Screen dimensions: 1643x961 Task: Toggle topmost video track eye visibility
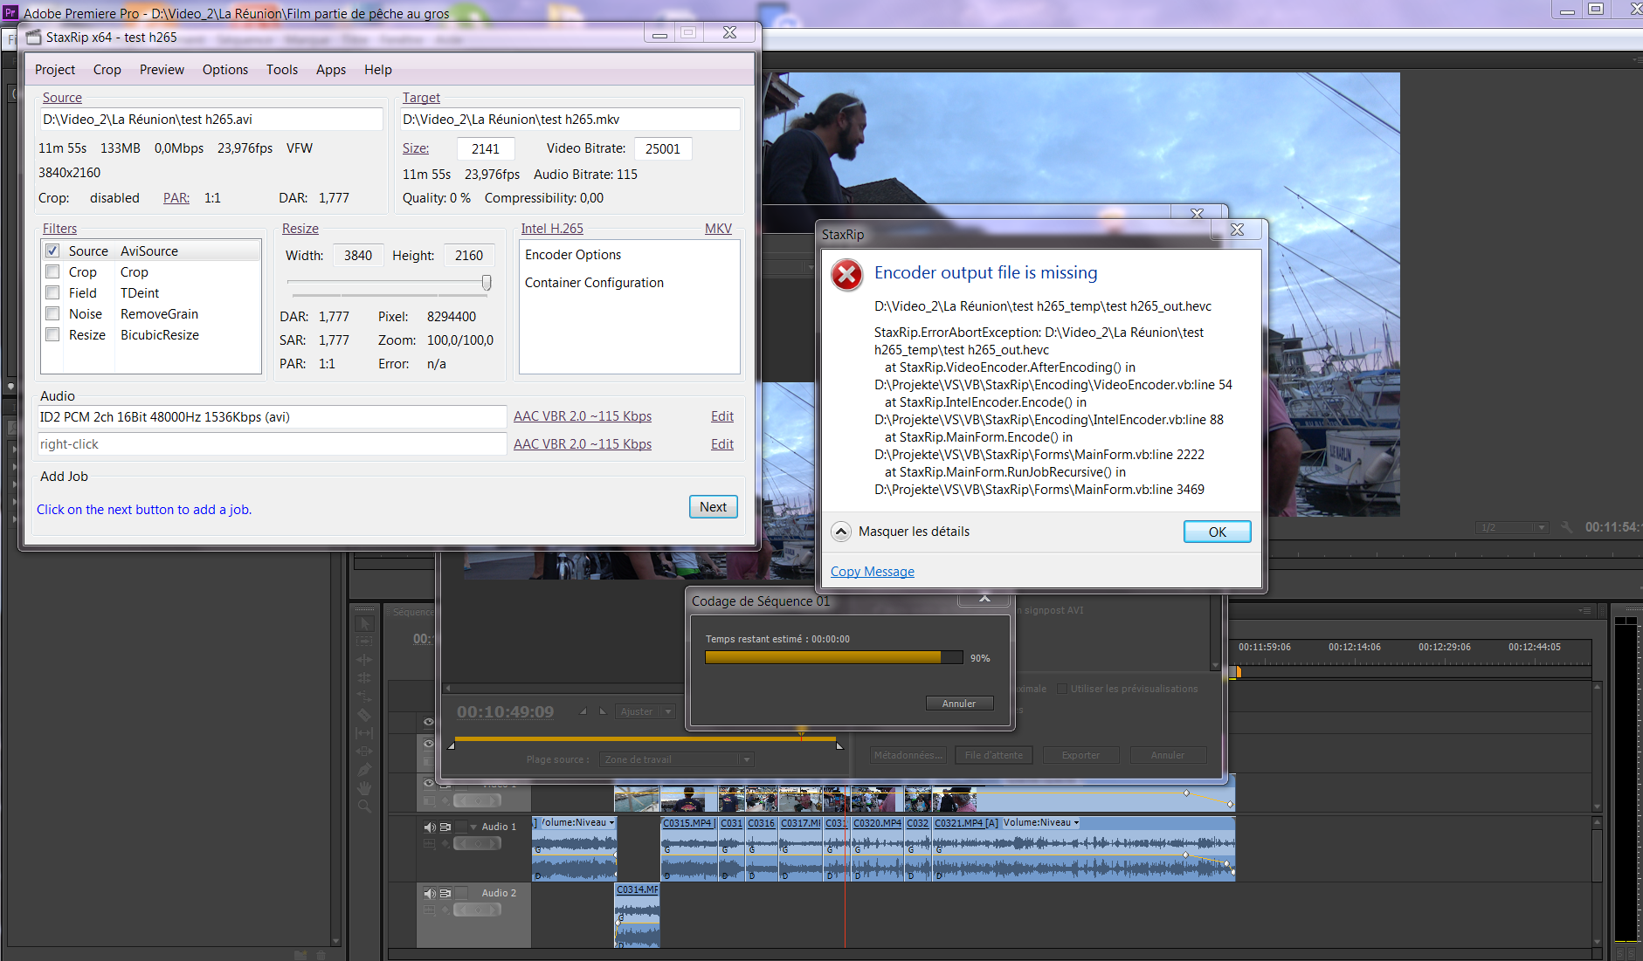pos(429,722)
